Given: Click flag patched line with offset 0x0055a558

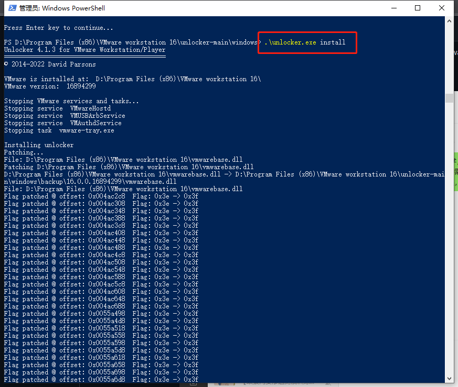Looking at the screenshot, I should coord(101,335).
